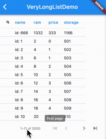Click the ram value 1332 cell
Viewport: 106px width, 139px height.
(x=38, y=33)
